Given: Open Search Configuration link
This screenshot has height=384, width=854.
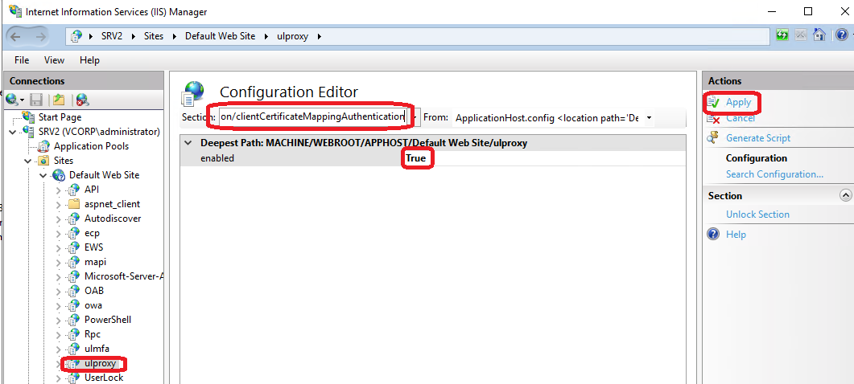Looking at the screenshot, I should pyautogui.click(x=774, y=174).
